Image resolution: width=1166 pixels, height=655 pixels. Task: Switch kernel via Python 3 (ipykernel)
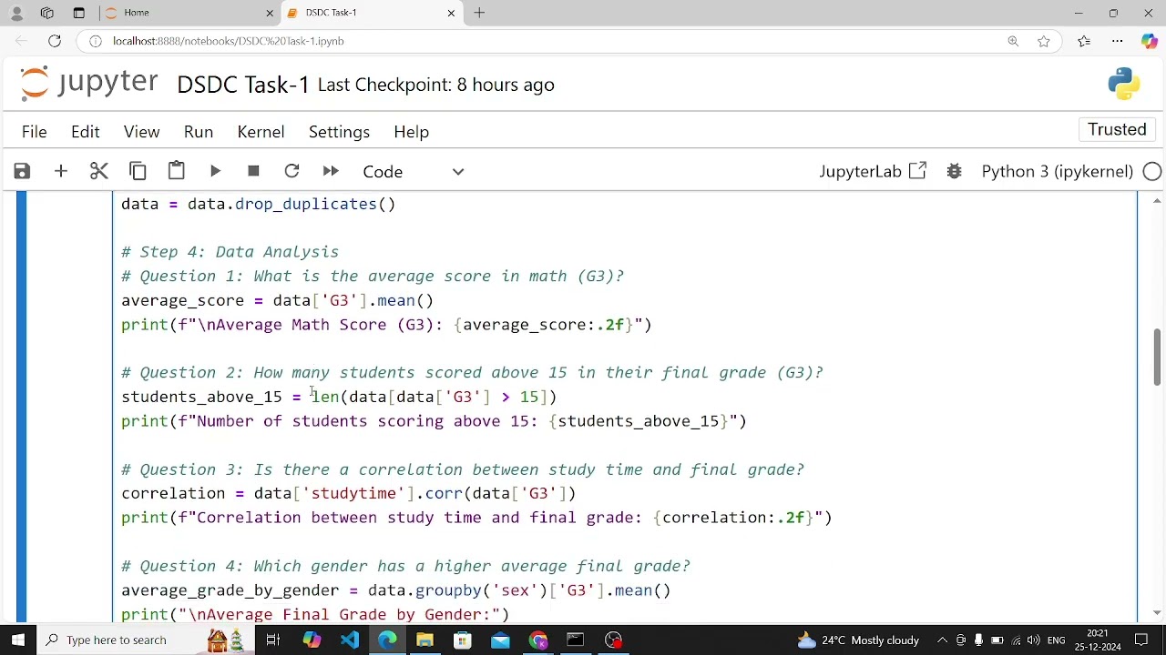point(1057,171)
